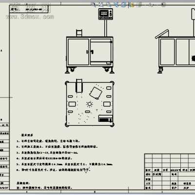Click the operator control panel on the front view pole
Image resolution: width=195 pixels, height=195 pixels.
point(106,14)
